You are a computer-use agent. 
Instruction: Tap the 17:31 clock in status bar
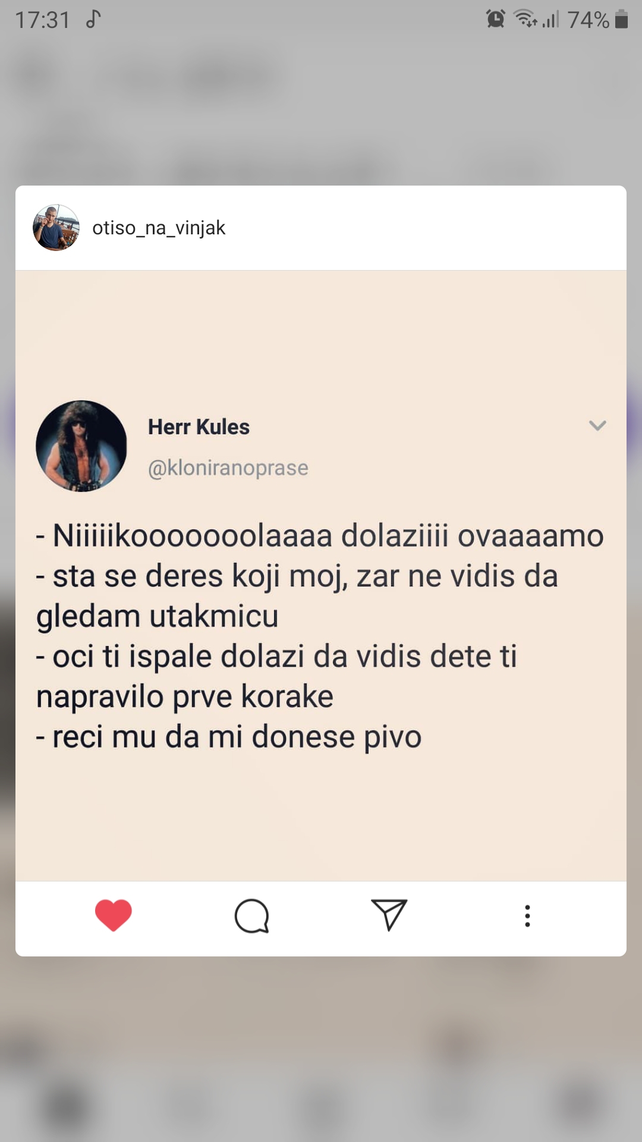tap(42, 20)
